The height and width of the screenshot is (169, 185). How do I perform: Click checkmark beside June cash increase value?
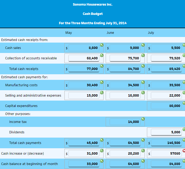coord(143,150)
